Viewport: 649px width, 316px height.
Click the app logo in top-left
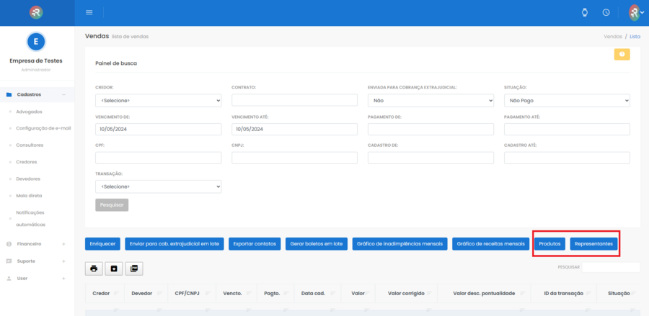coord(36,12)
